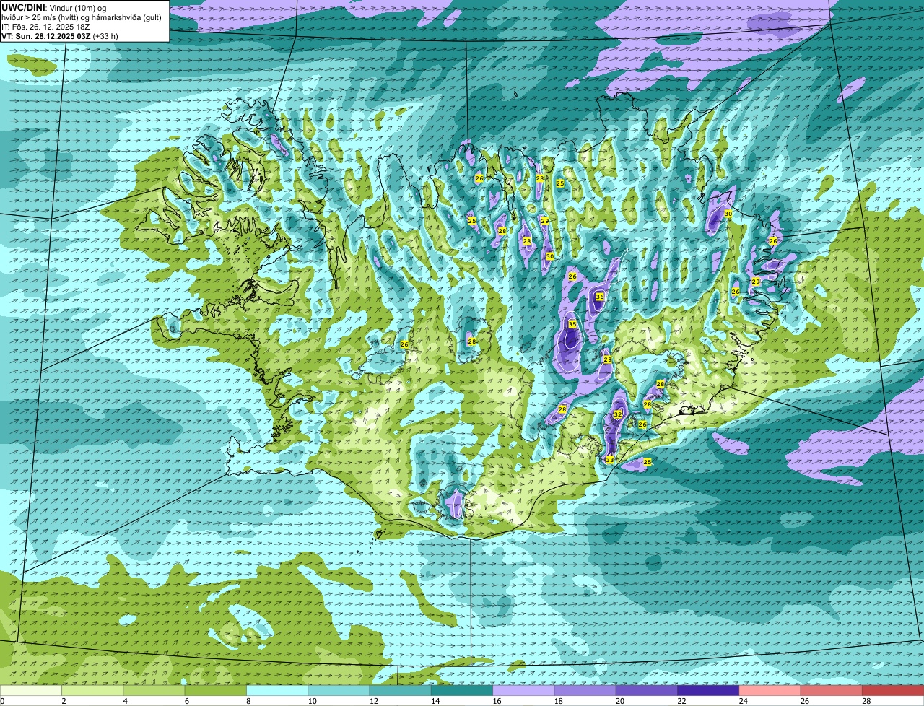Image resolution: width=924 pixels, height=706 pixels.
Task: Select the 26–28 m/s legend color swatch
Action: pos(832,690)
